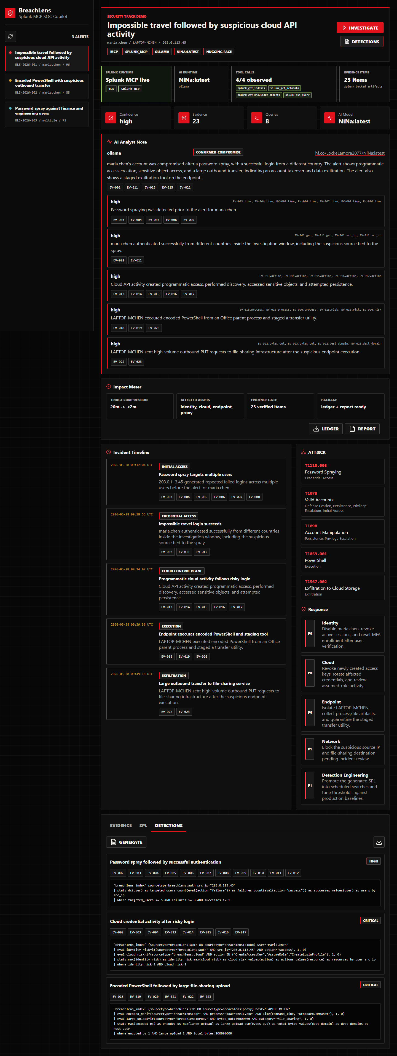The height and width of the screenshot is (1056, 397).
Task: Click EV-008 chip in Password spray timeline entry
Action: click(x=254, y=497)
